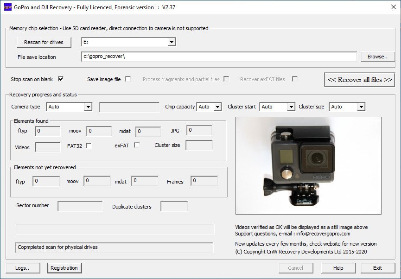Click the Help button
Image resolution: width=401 pixels, height=279 pixels.
pyautogui.click(x=338, y=267)
